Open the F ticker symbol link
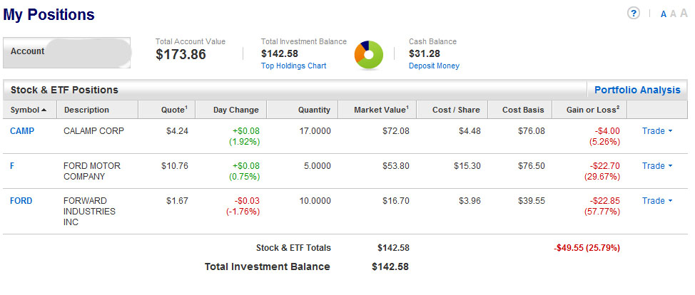Screen dimensions: 695x295 tap(12, 166)
